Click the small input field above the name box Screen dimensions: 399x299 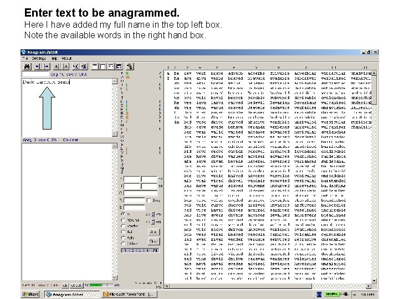35,74
